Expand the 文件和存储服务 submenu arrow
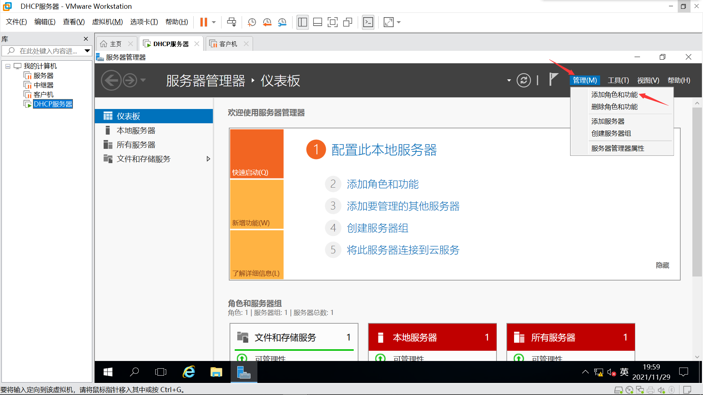Image resolution: width=703 pixels, height=395 pixels. coord(208,159)
